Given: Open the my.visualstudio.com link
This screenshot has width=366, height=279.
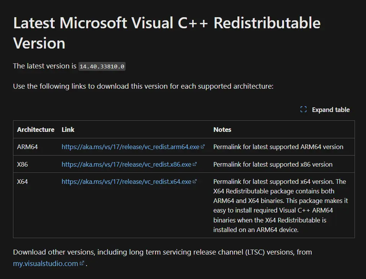Looking at the screenshot, I should click(46, 263).
